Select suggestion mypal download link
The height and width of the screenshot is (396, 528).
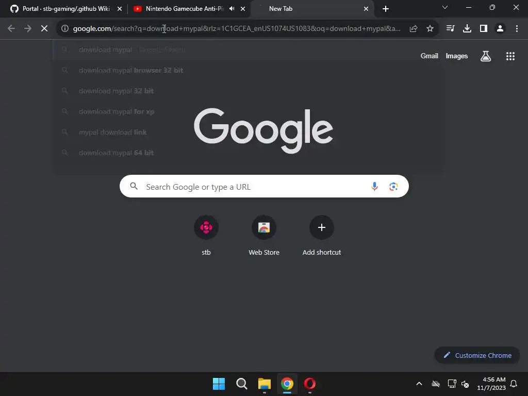click(248, 132)
